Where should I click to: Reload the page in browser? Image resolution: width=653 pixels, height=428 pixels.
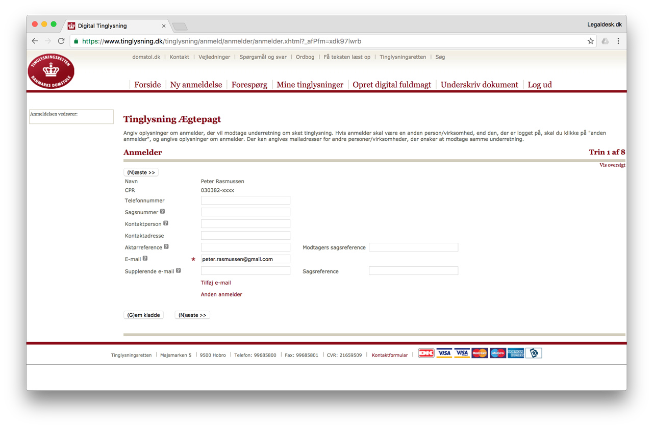click(x=61, y=41)
